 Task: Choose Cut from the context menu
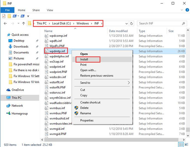tap(102, 90)
